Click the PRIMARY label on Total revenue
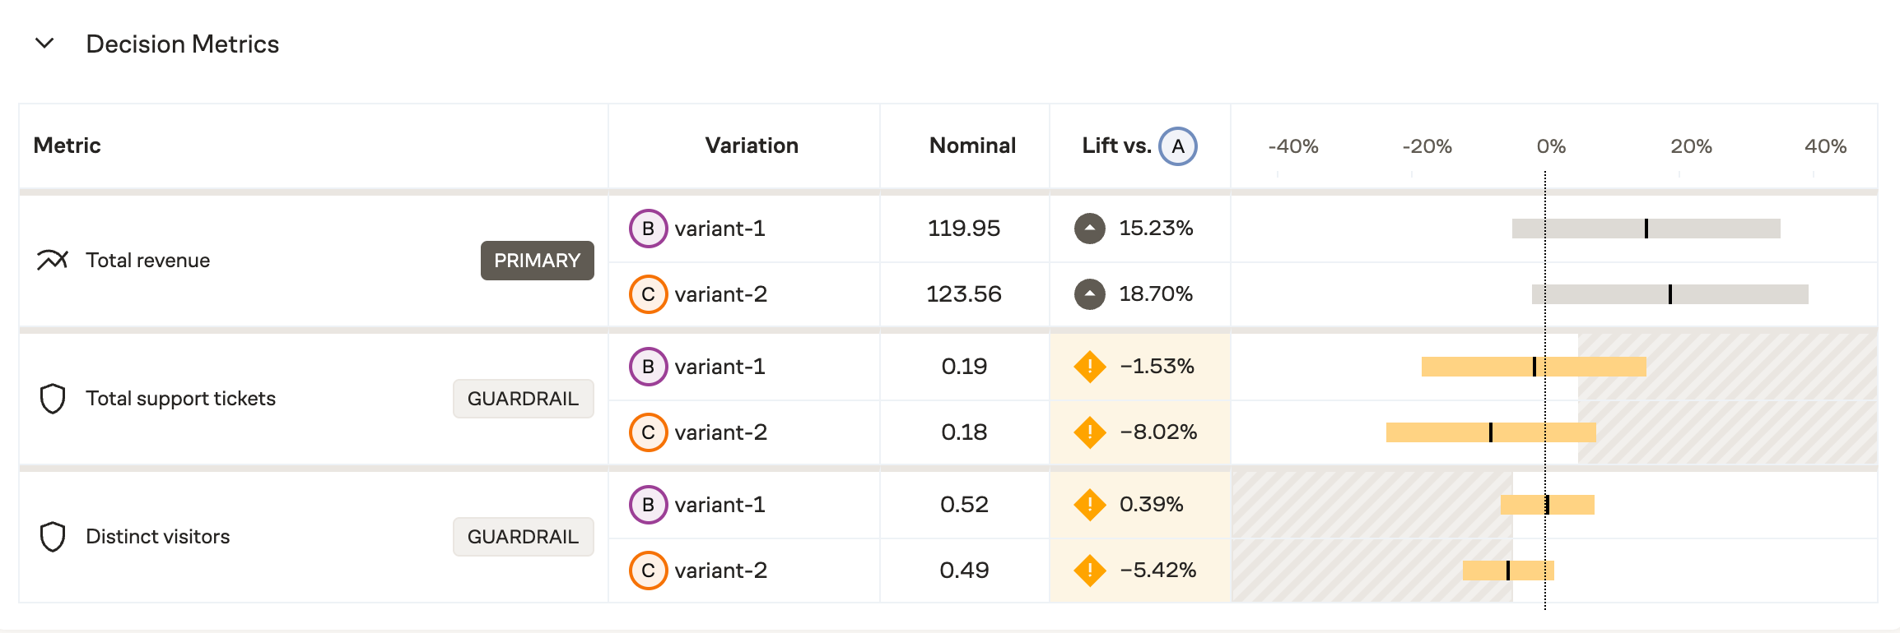Viewport: 1900px width, 633px height. [x=537, y=260]
